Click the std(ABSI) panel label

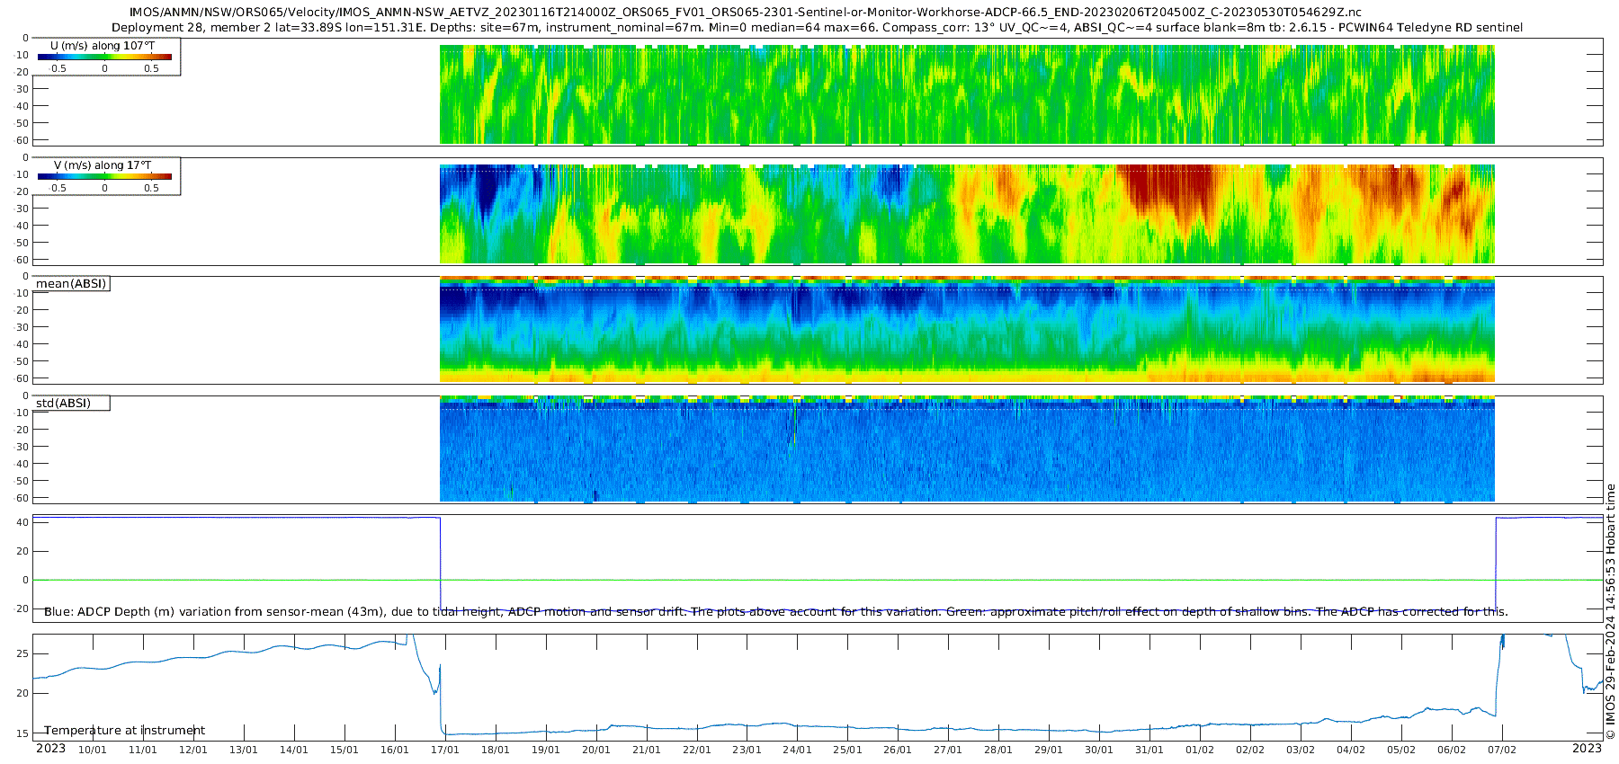point(63,404)
